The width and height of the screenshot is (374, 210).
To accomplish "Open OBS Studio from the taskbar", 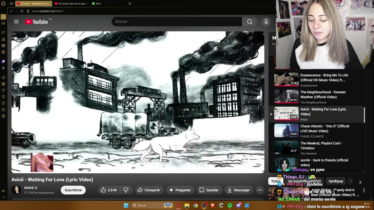I will point(204,205).
